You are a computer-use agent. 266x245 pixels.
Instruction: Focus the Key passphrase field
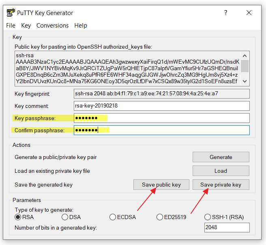coord(162,118)
